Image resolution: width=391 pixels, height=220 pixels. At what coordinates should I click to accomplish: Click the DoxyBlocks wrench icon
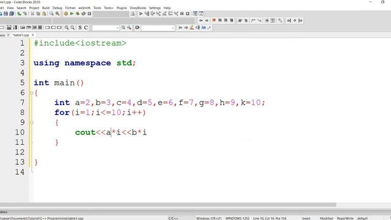[x=280, y=20]
